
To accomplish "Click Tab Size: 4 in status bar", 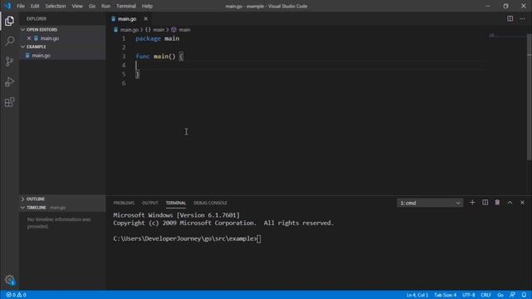I will [x=446, y=295].
